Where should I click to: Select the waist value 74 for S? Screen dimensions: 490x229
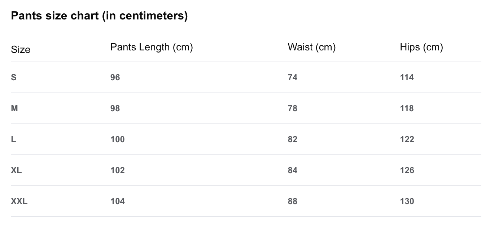pyautogui.click(x=293, y=77)
